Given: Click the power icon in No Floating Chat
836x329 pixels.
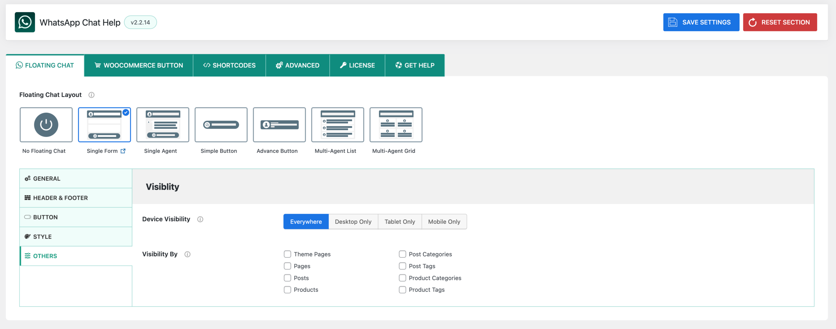Looking at the screenshot, I should (46, 125).
